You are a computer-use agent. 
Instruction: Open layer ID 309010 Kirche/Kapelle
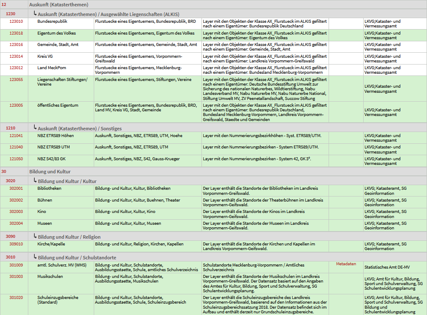[x=16, y=244]
